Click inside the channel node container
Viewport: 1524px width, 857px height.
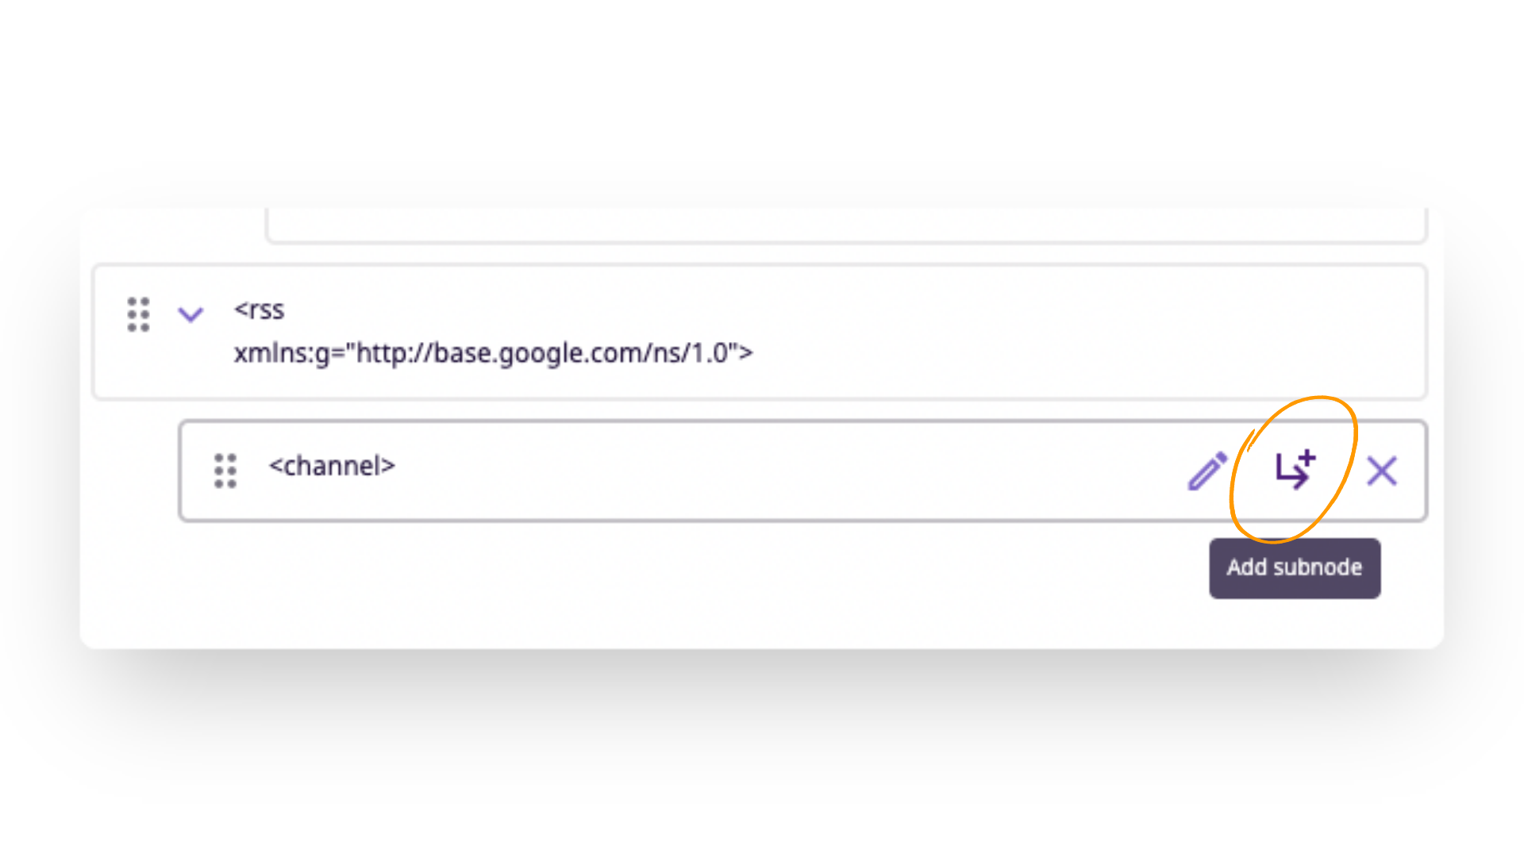[714, 471]
